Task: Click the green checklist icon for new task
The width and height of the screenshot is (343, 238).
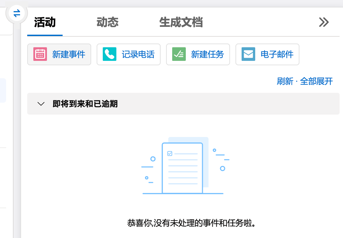Action: tap(179, 54)
